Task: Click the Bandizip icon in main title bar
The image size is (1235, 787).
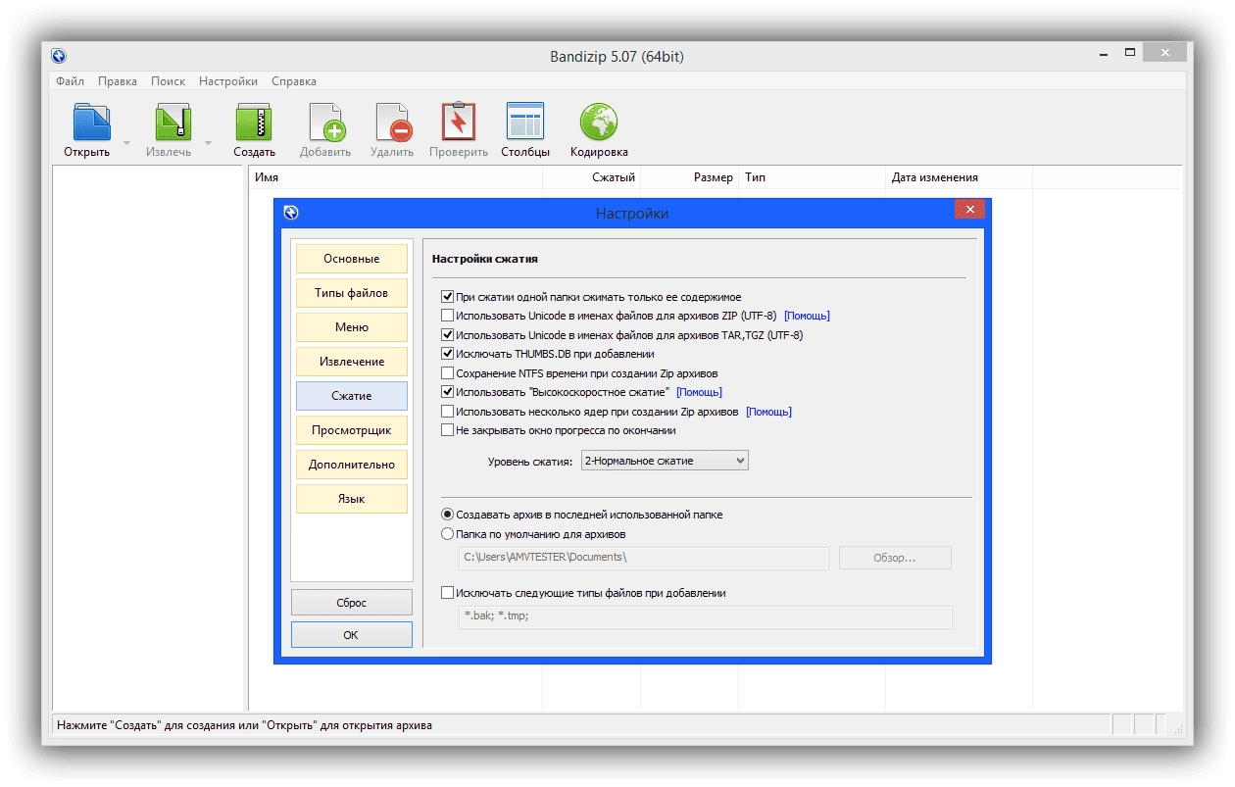Action: click(x=59, y=56)
